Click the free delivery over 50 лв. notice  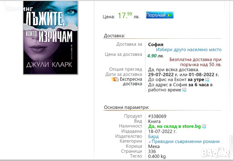tap(195, 62)
